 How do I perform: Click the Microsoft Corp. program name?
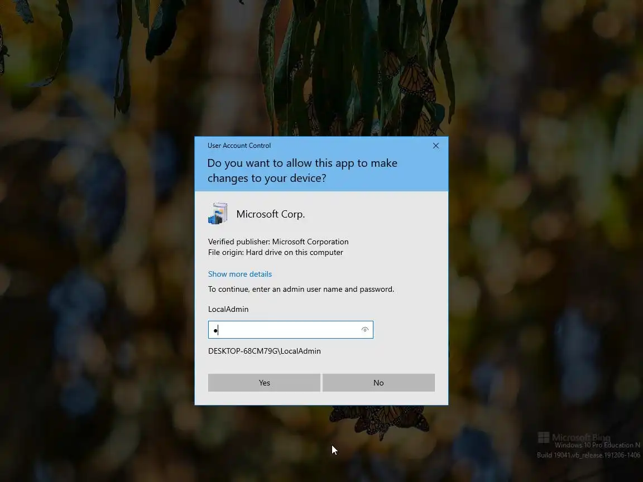click(271, 214)
